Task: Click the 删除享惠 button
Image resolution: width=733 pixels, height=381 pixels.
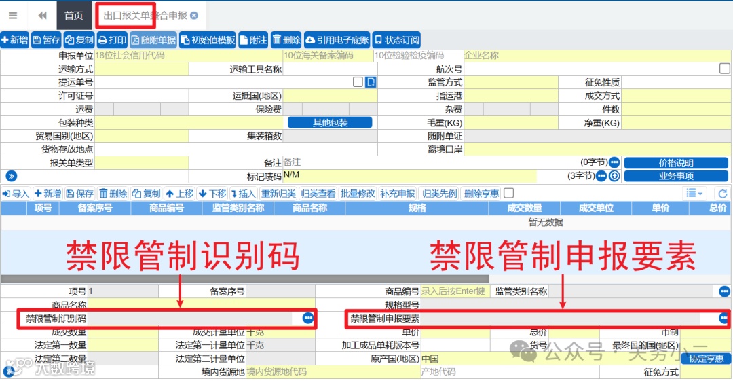Action: [481, 194]
